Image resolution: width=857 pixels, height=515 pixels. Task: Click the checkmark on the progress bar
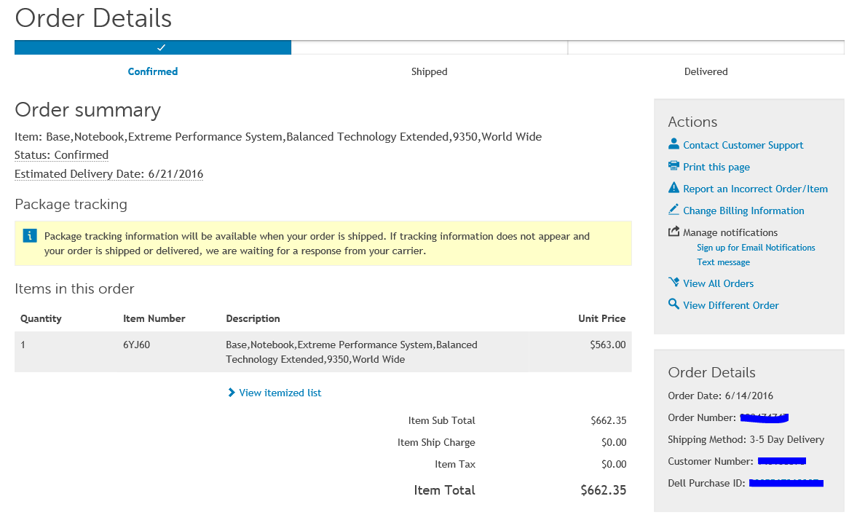161,47
